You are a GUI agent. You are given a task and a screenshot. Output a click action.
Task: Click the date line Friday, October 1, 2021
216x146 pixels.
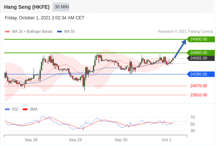point(44,18)
